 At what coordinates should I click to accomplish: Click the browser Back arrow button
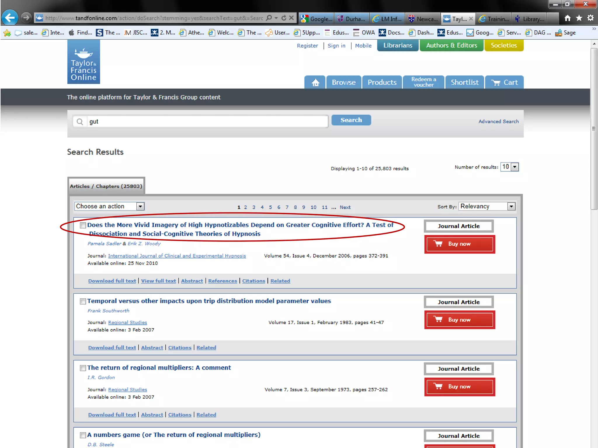click(10, 18)
